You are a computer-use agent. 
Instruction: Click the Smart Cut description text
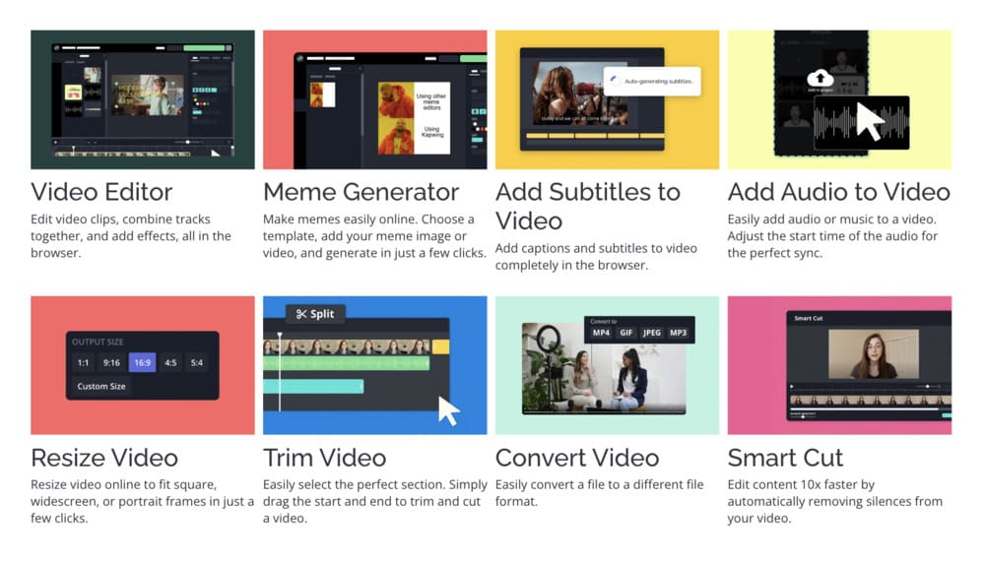[x=835, y=502]
